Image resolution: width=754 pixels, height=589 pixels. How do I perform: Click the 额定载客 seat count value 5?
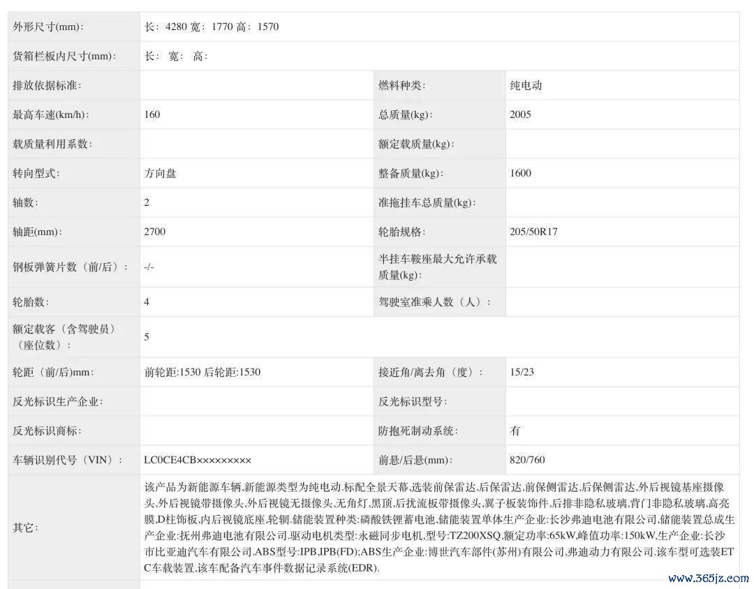pyautogui.click(x=147, y=337)
